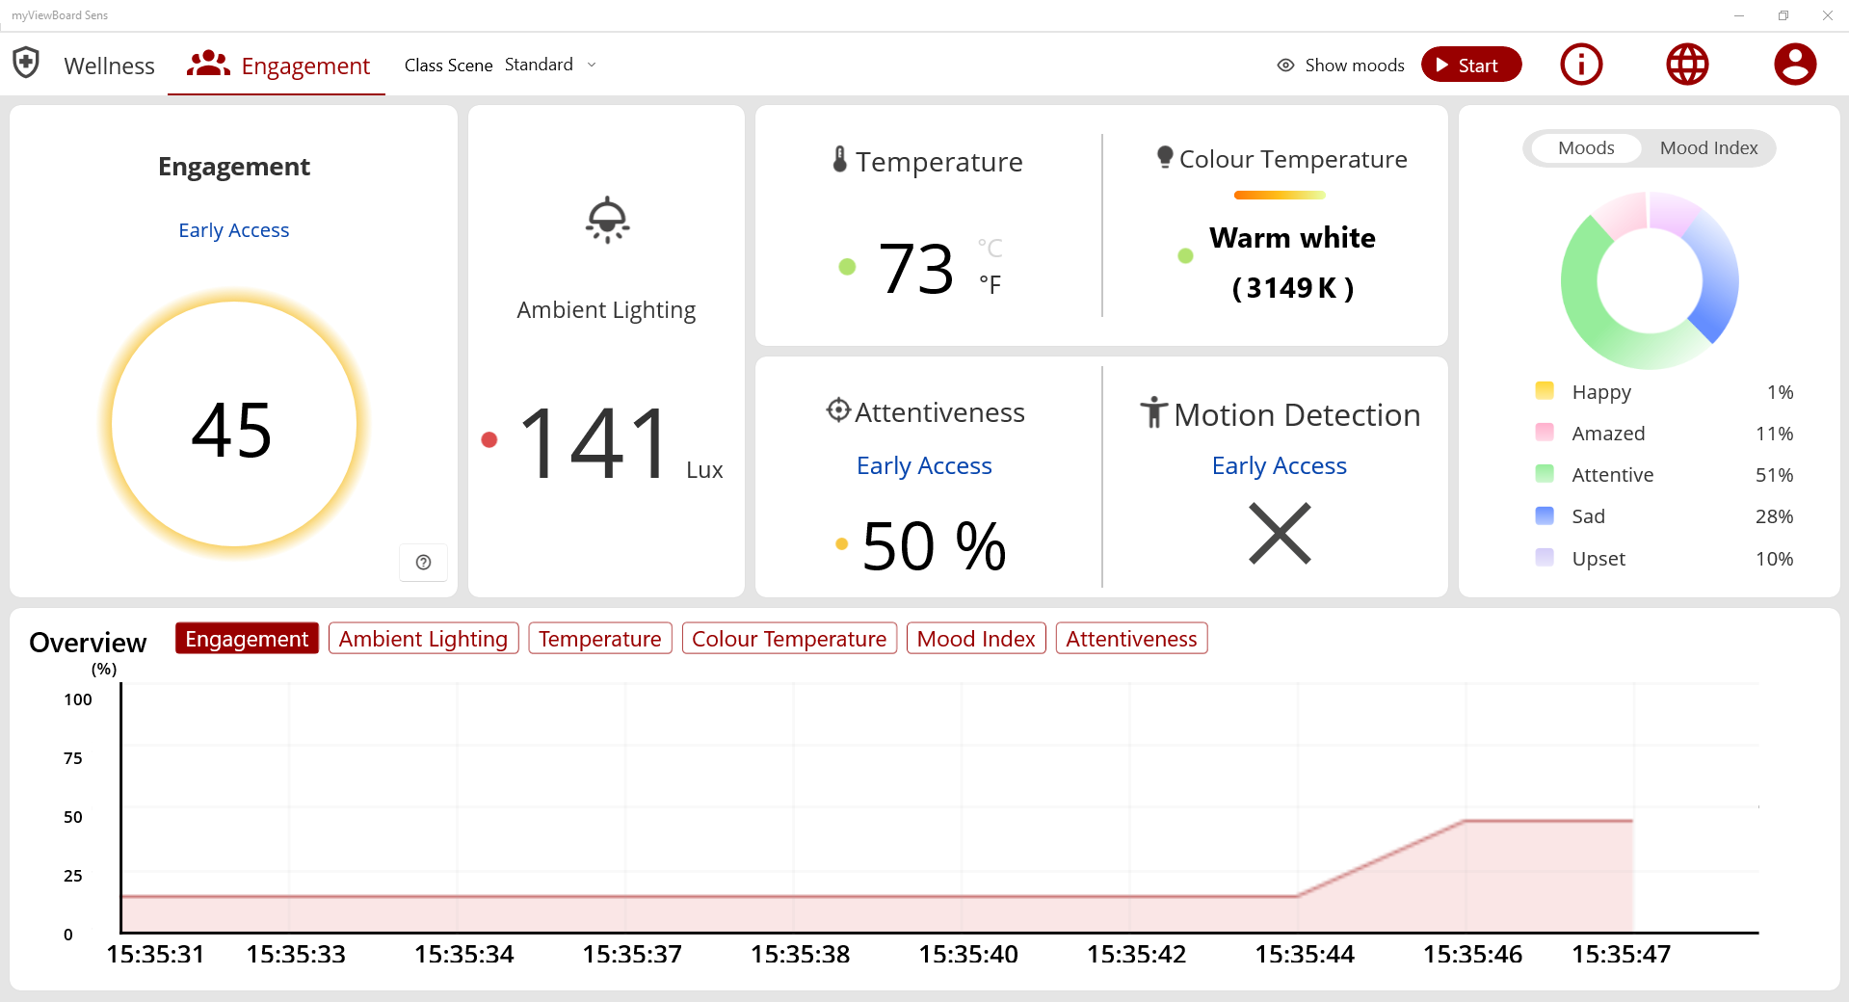Viewport: 1849px width, 1002px height.
Task: Switch to Mood Index view
Action: pos(1708,147)
